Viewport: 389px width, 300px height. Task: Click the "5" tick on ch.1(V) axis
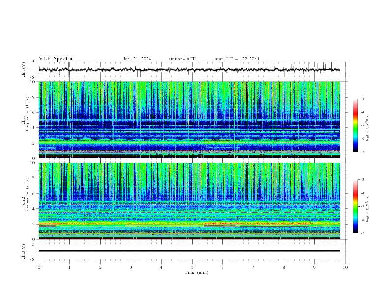(x=34, y=62)
